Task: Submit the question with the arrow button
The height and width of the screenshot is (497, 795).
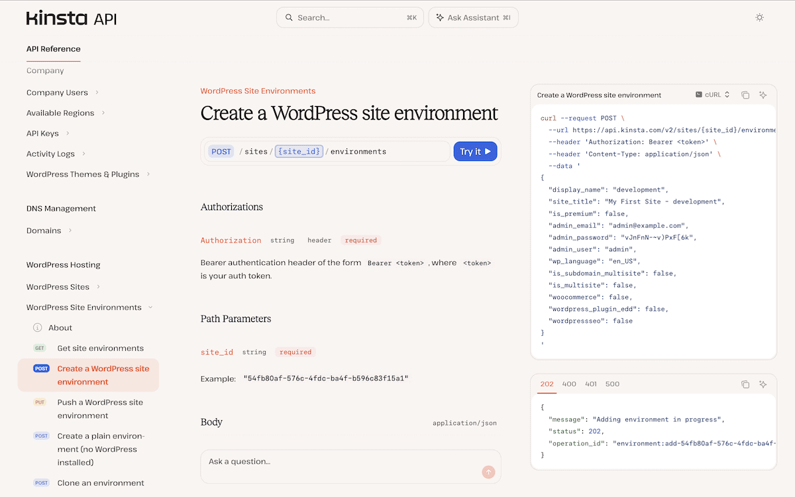Action: coord(488,472)
